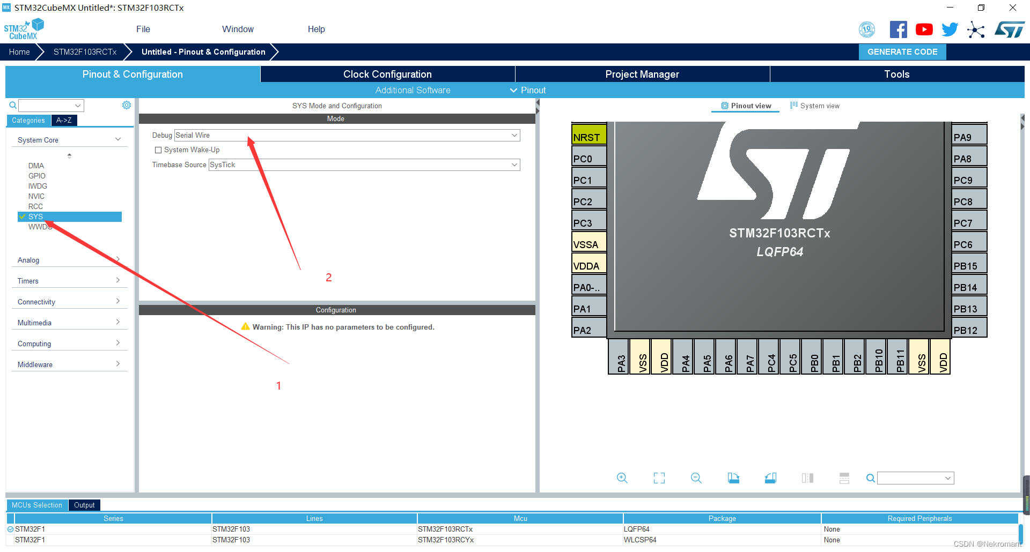Go to Home breadcrumb

click(x=19, y=52)
